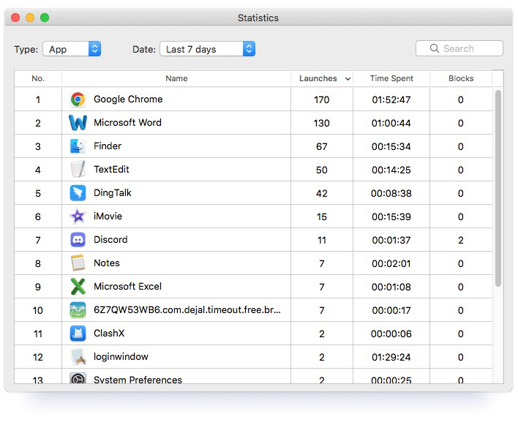Screen dimensions: 518x425
Task: Click time spent 00:01:37
Action: point(391,241)
